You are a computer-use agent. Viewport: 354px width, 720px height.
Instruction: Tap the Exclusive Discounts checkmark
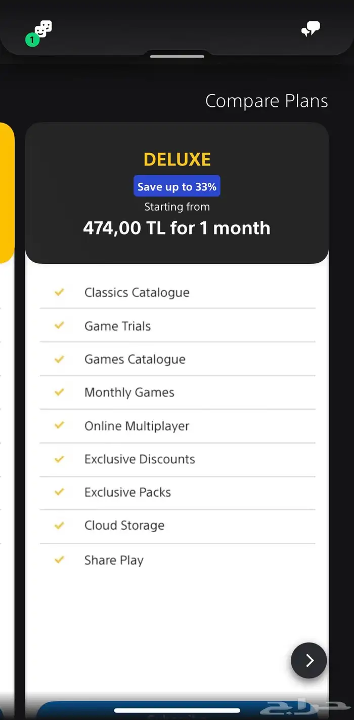pyautogui.click(x=59, y=459)
